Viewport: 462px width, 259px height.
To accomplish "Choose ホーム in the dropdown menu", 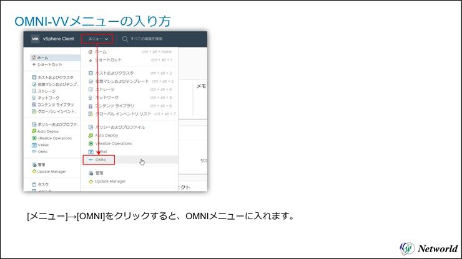I will (130, 52).
